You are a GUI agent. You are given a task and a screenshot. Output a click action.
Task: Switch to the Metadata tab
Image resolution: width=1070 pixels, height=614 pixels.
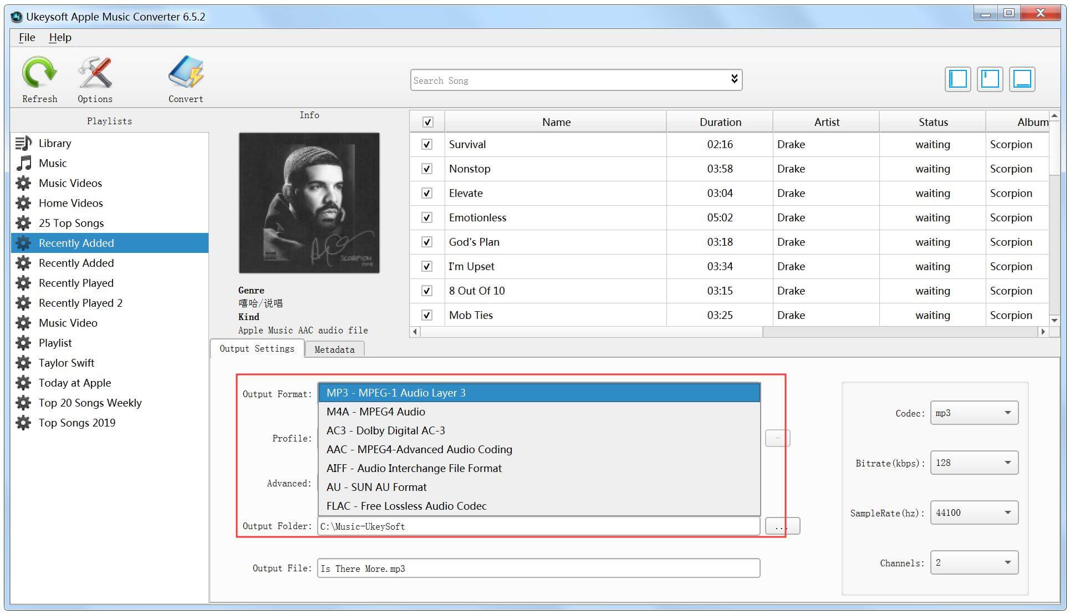(x=334, y=349)
